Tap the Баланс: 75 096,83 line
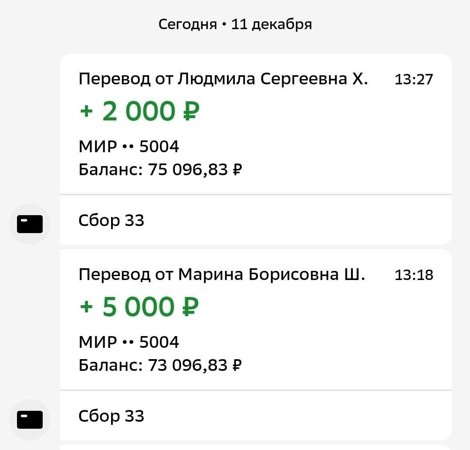 click(160, 170)
